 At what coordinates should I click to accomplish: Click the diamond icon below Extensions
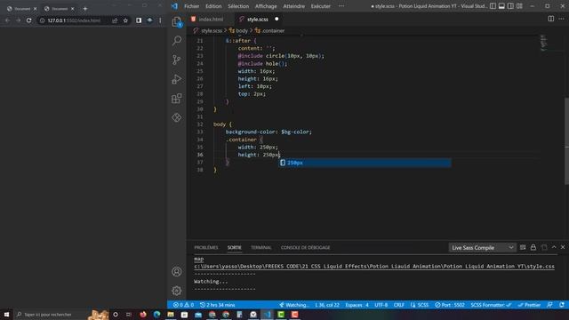pos(177,117)
